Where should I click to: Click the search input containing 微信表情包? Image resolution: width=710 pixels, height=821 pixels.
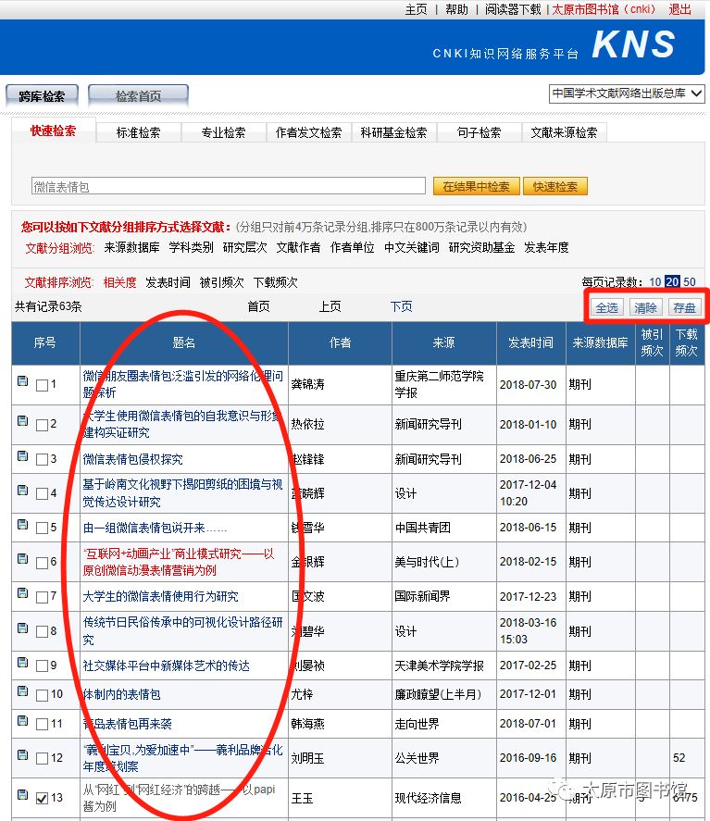(228, 186)
